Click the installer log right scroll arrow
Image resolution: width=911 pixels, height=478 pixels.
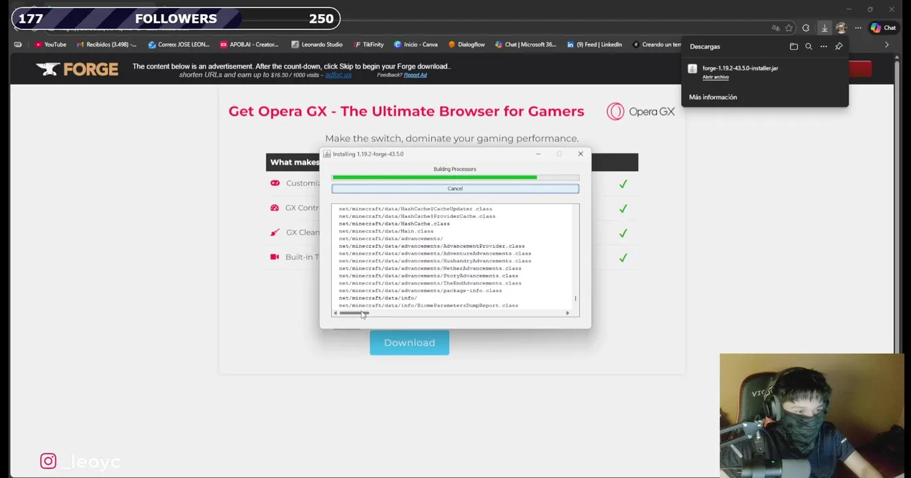tap(567, 313)
